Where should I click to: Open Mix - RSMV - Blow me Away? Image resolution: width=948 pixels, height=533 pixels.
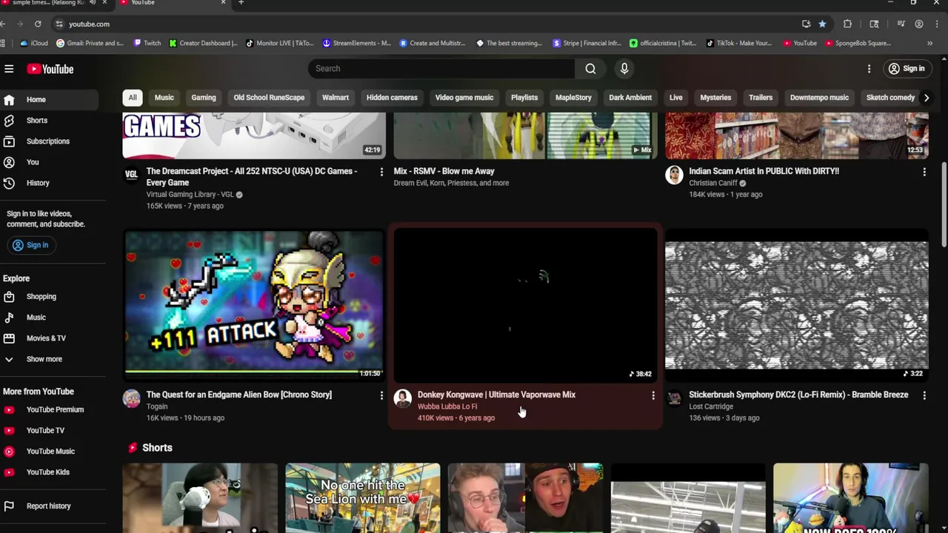(x=444, y=171)
